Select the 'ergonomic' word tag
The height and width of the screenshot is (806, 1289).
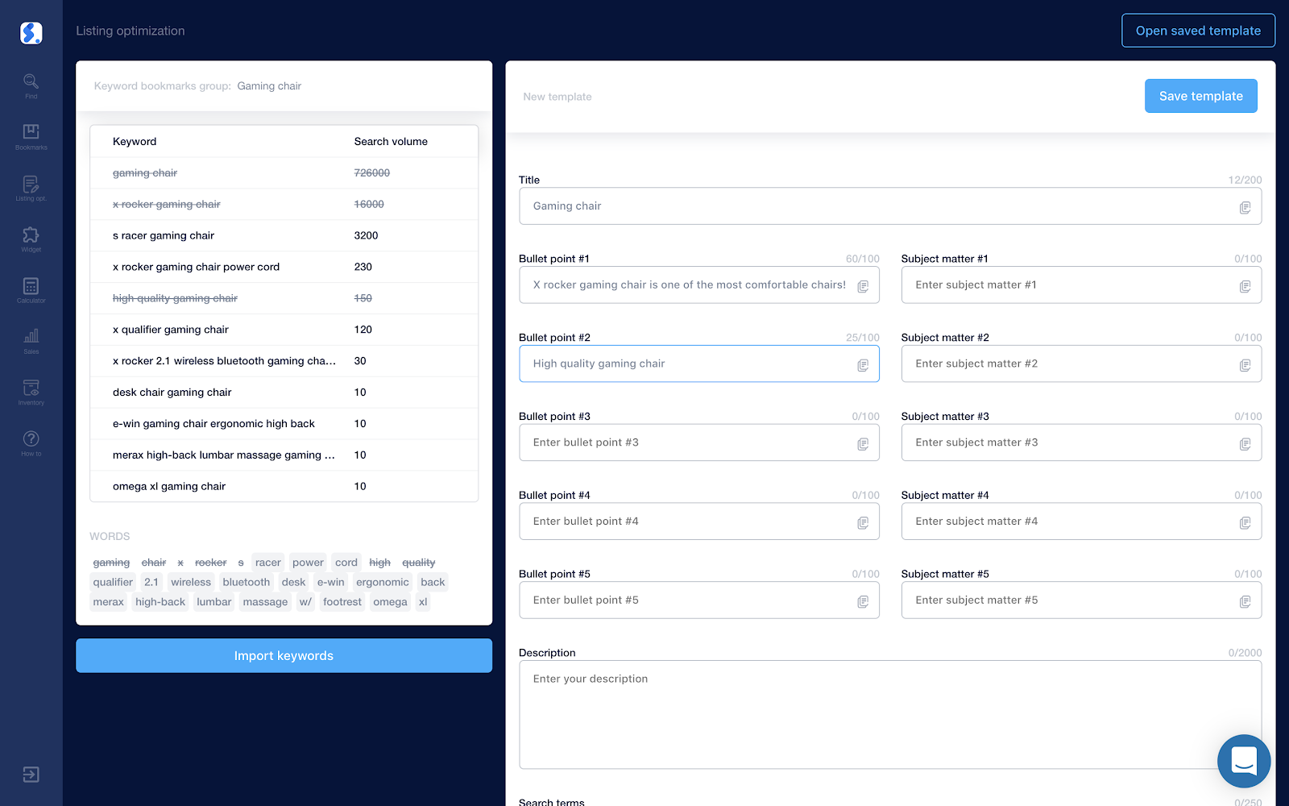pos(383,582)
